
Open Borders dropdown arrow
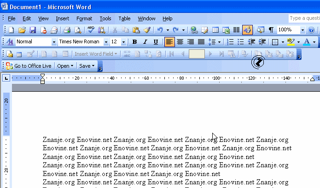283,42
